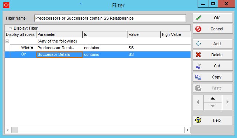This screenshot has height=138, width=237.
Task: Outdent row with left arrow button
Action: point(198,102)
